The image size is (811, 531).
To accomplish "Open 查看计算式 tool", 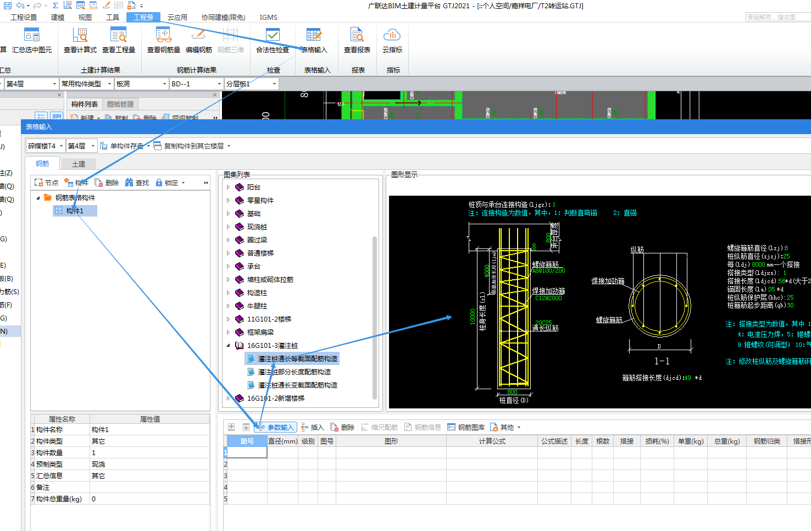I will pyautogui.click(x=80, y=41).
